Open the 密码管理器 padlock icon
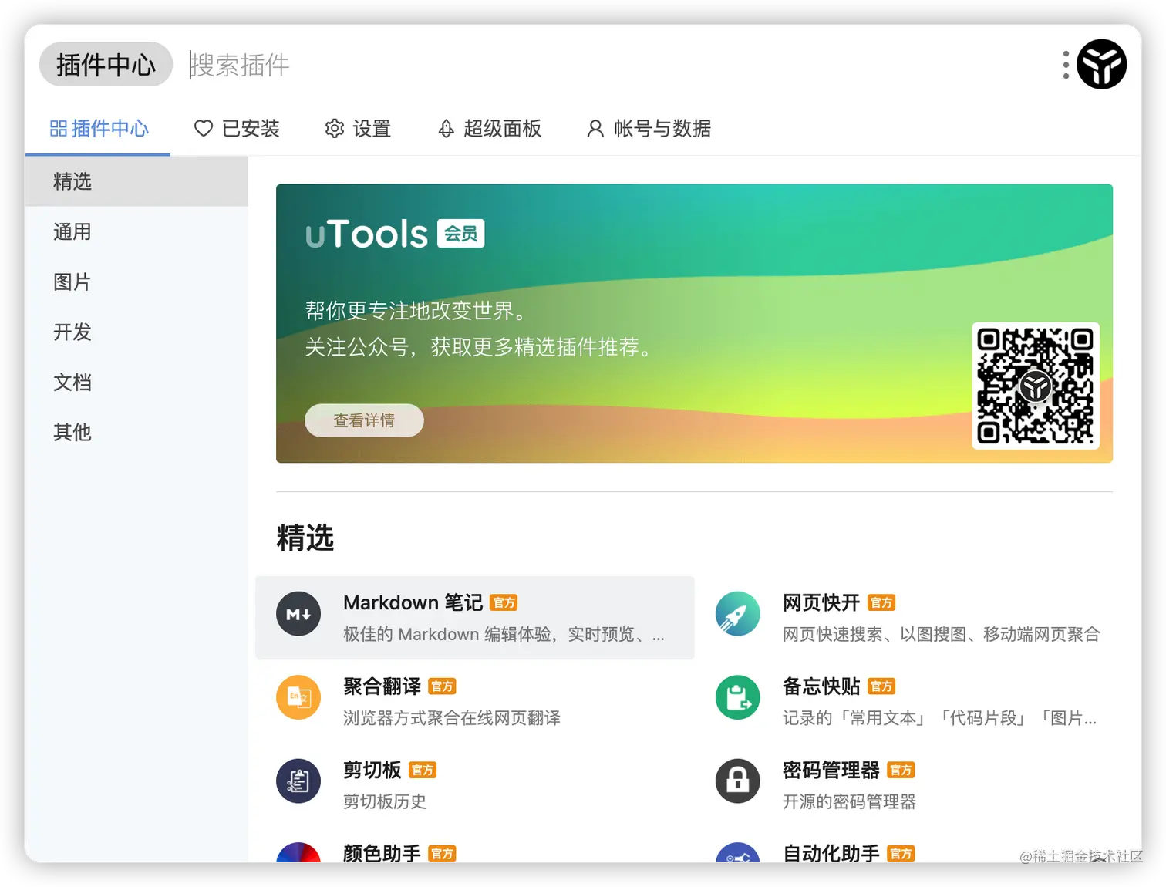The width and height of the screenshot is (1166, 887). point(737,781)
